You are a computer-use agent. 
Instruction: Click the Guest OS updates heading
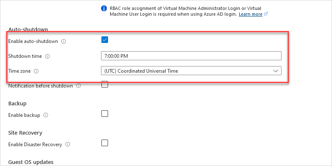point(31,162)
